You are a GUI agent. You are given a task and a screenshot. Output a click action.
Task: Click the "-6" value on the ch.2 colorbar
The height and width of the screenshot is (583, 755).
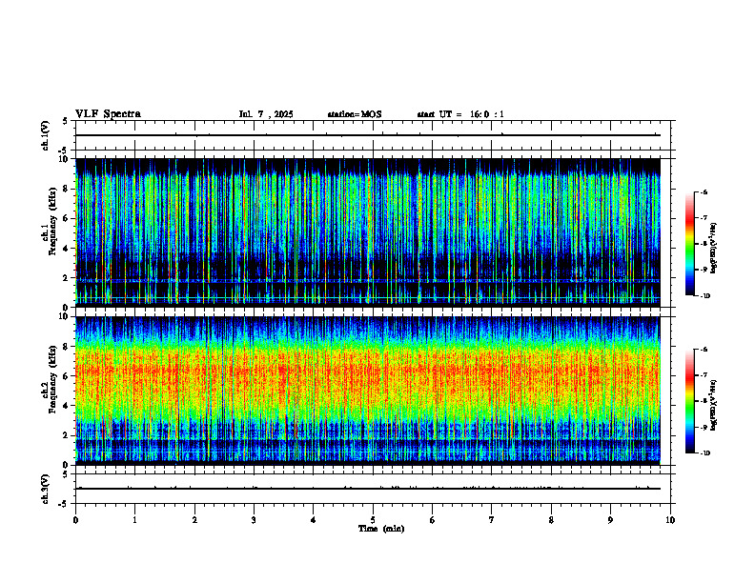click(704, 350)
